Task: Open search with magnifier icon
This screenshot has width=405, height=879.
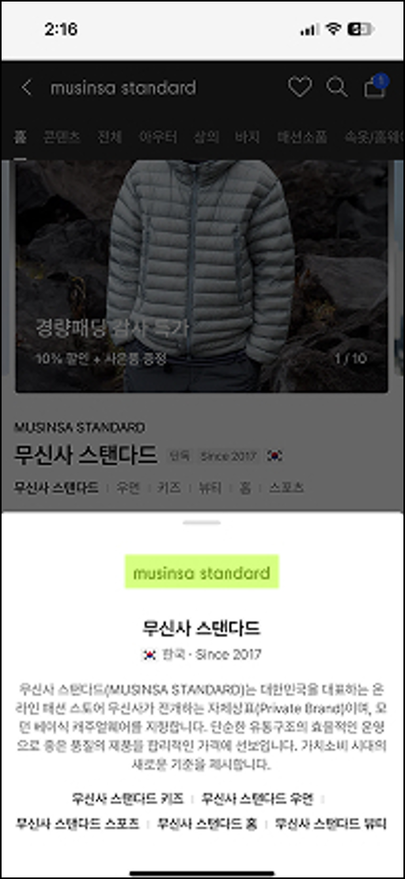Action: coord(337,87)
